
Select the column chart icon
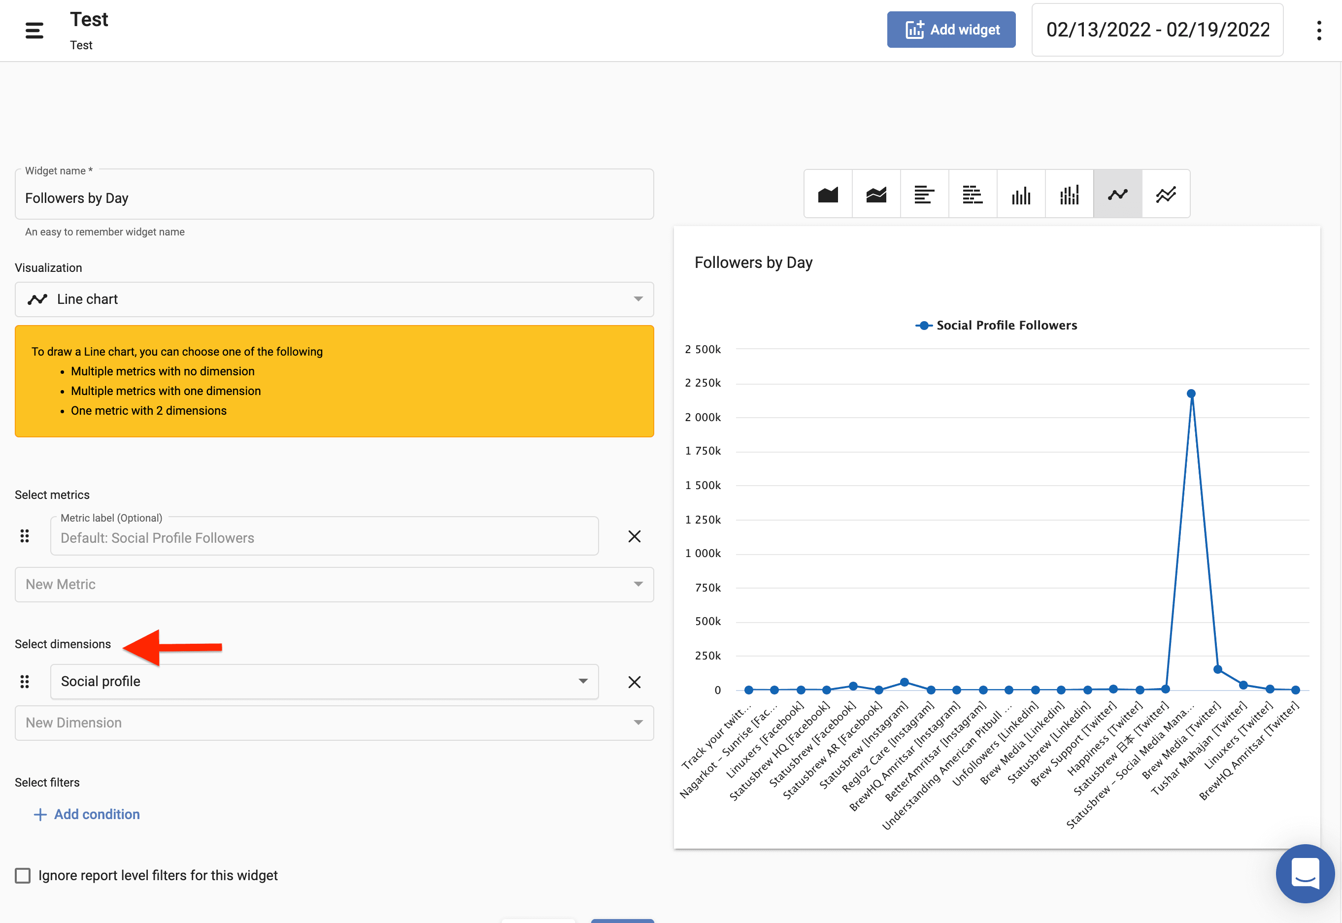1021,195
